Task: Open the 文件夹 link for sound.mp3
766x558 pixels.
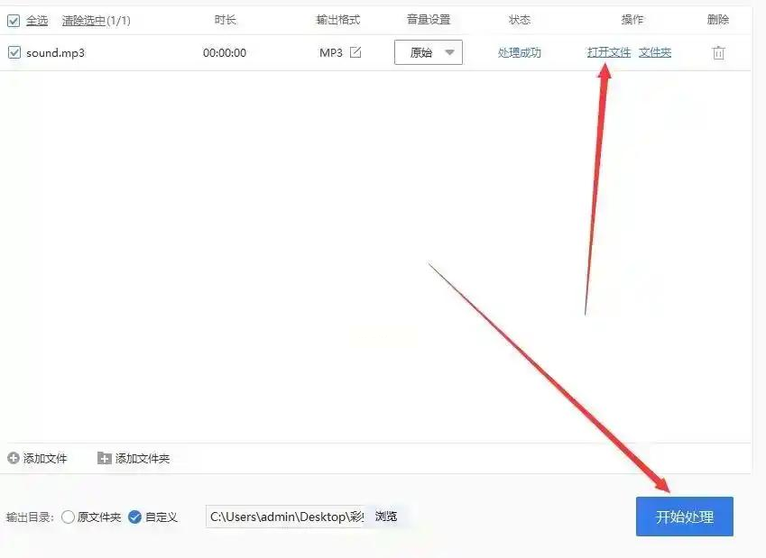Action: 655,52
